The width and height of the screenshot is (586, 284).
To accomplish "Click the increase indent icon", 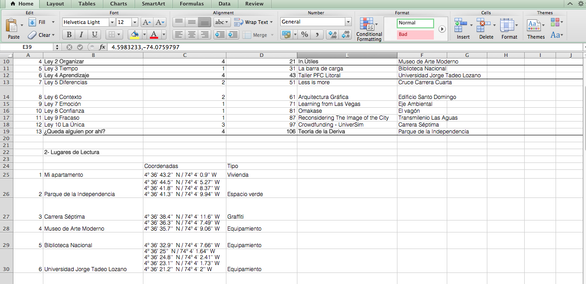I will [233, 35].
